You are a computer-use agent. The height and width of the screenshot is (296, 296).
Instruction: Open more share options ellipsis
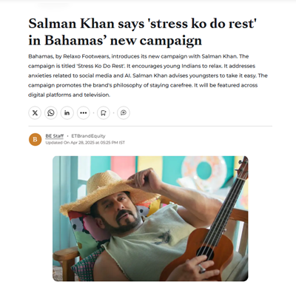tap(84, 113)
